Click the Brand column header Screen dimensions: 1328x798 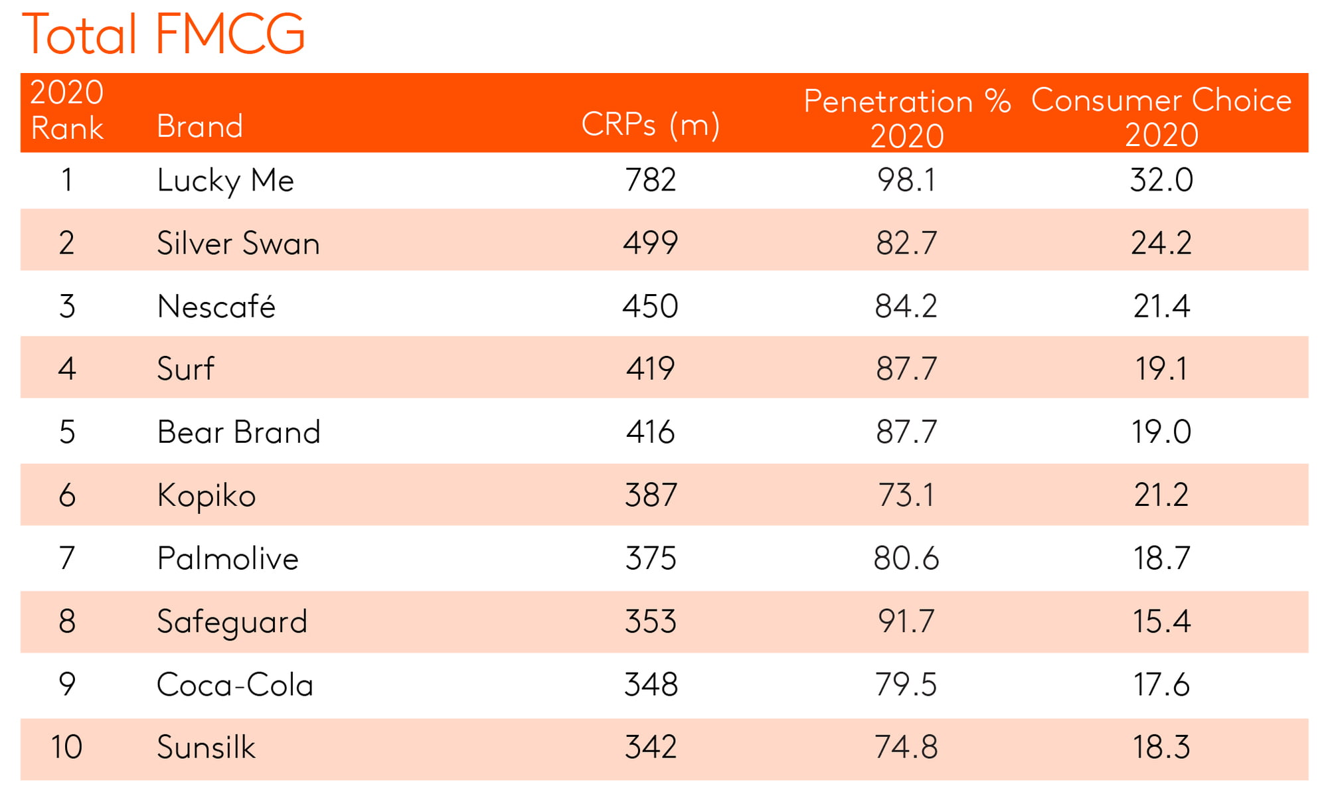[x=200, y=126]
